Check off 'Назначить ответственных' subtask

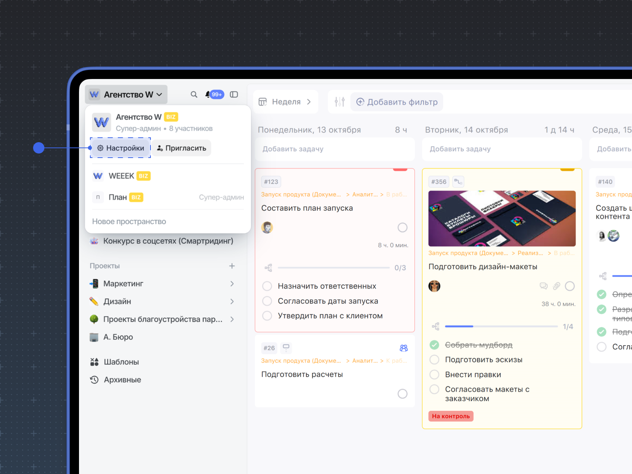point(267,286)
